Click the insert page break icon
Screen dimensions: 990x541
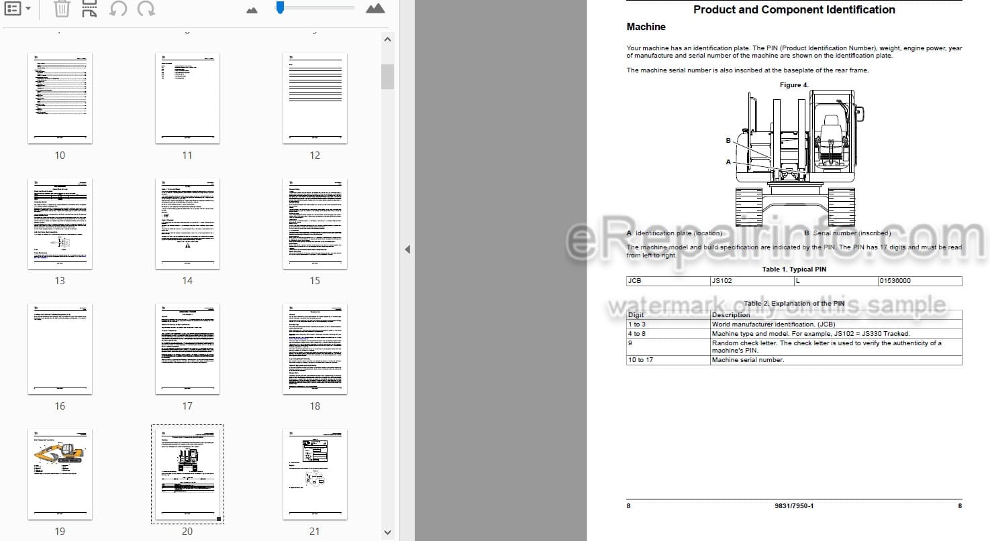click(89, 9)
